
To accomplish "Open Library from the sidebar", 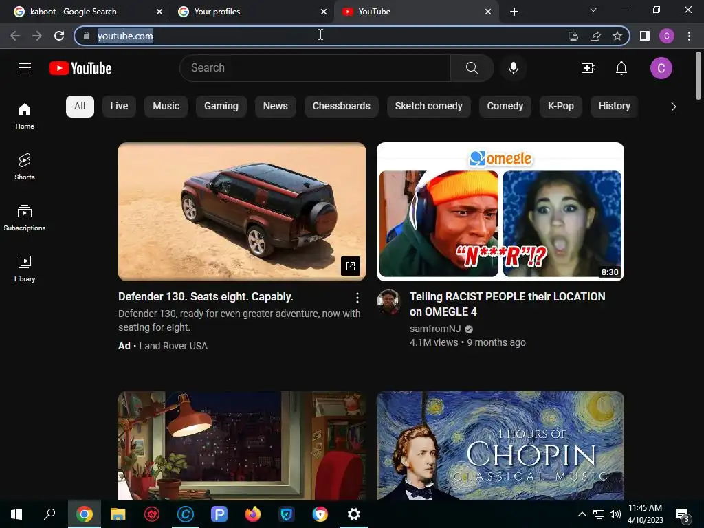I will pyautogui.click(x=25, y=269).
